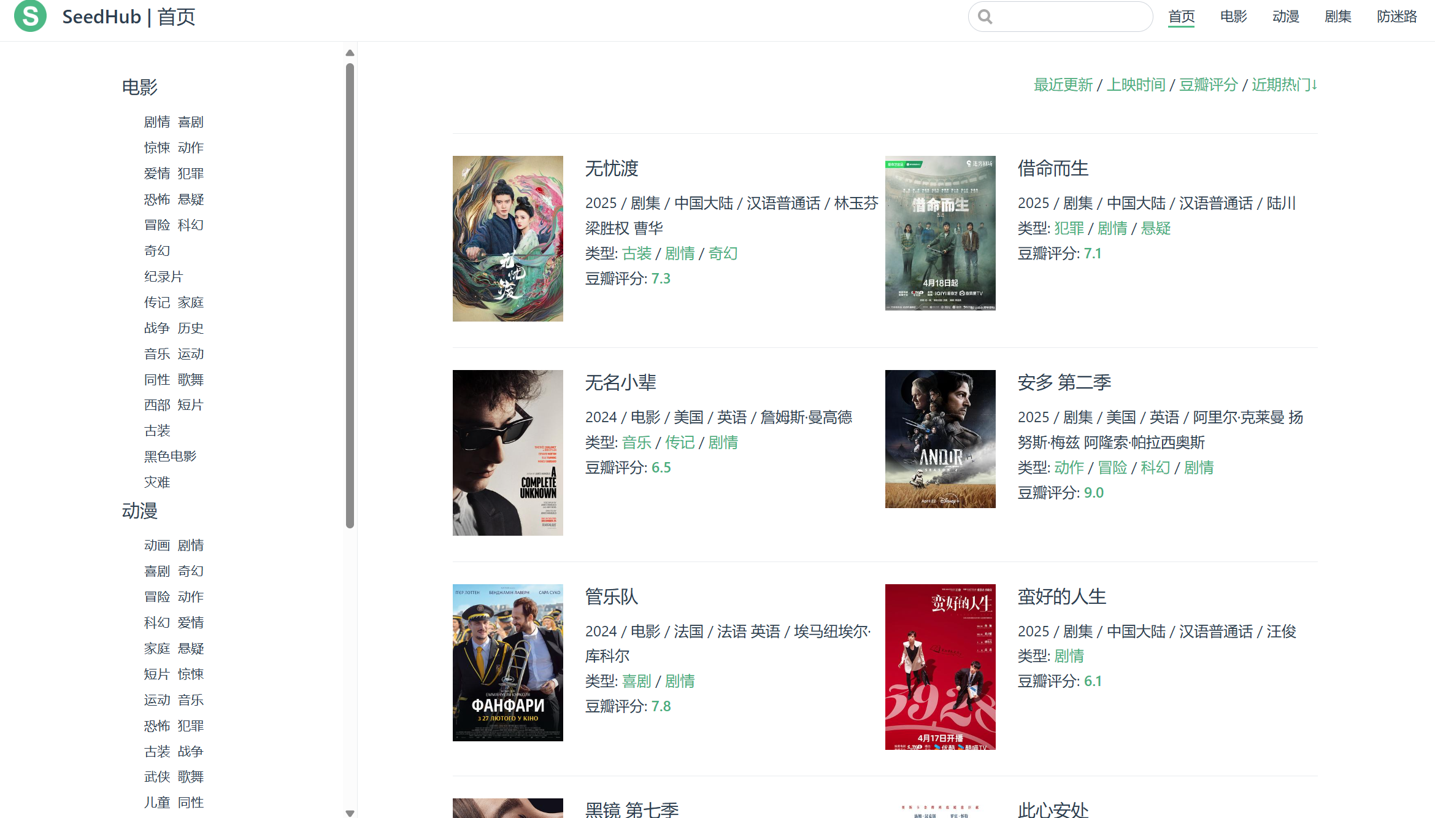Select 短片 in sidebar 电影 list
Screen dimensions: 1435x818
click(x=191, y=405)
